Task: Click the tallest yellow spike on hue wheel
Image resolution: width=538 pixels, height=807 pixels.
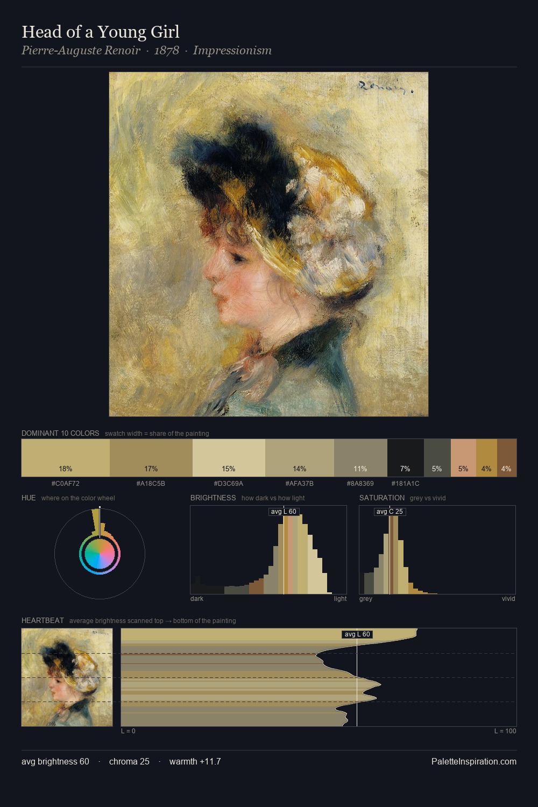Action: (97, 521)
